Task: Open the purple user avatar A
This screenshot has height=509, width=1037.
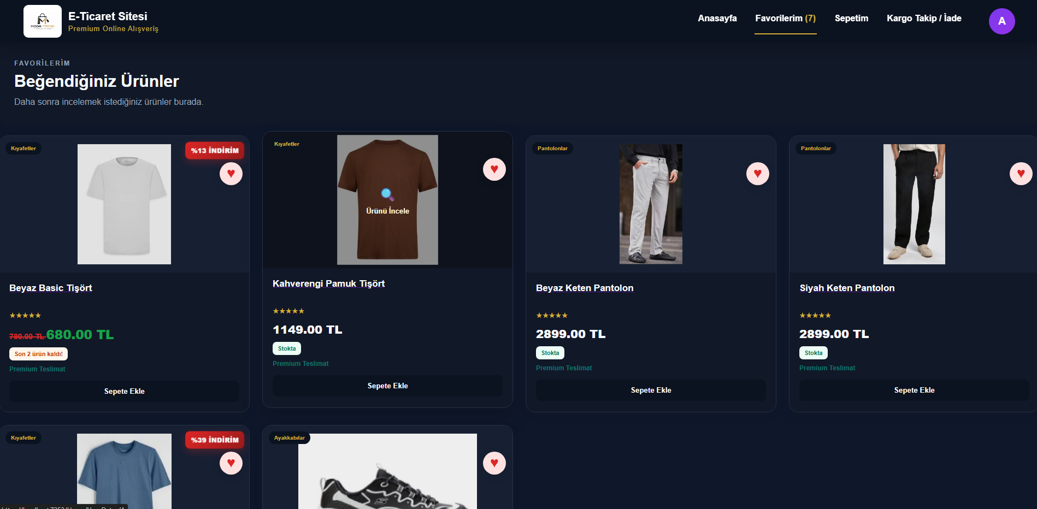Action: point(1001,21)
